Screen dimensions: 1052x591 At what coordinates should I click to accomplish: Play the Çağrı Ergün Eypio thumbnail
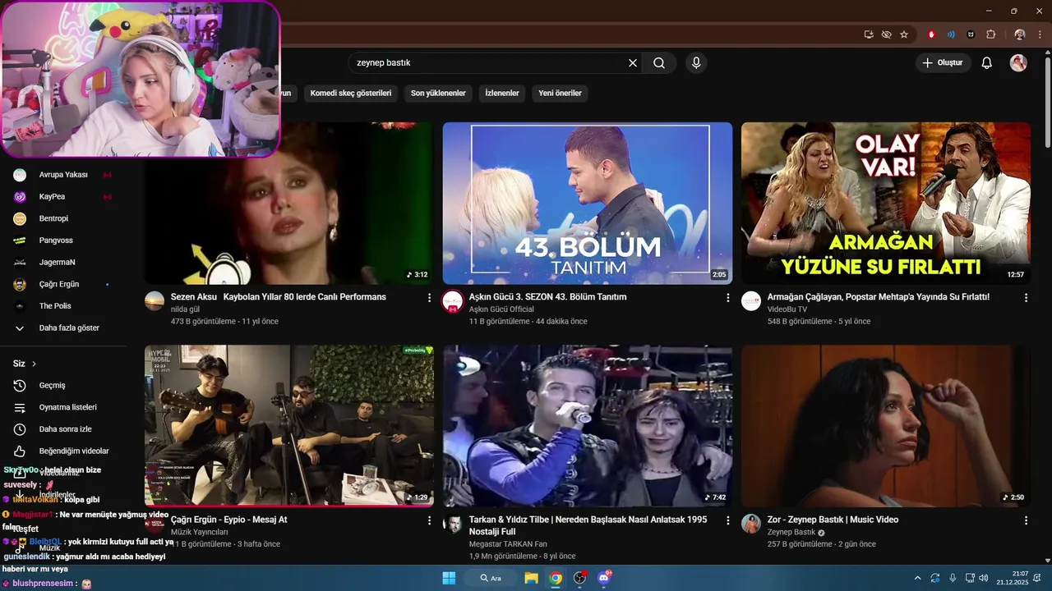[289, 425]
